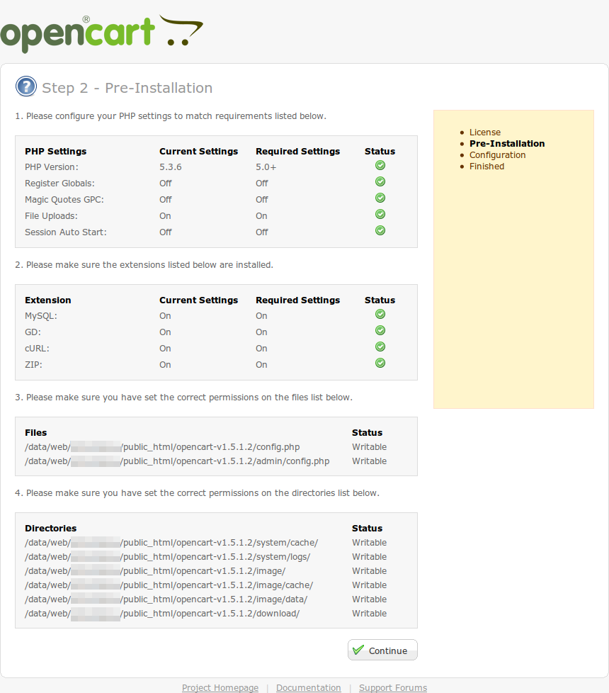Click the 'Register Globals:' row label
This screenshot has width=609, height=693.
pyautogui.click(x=59, y=184)
